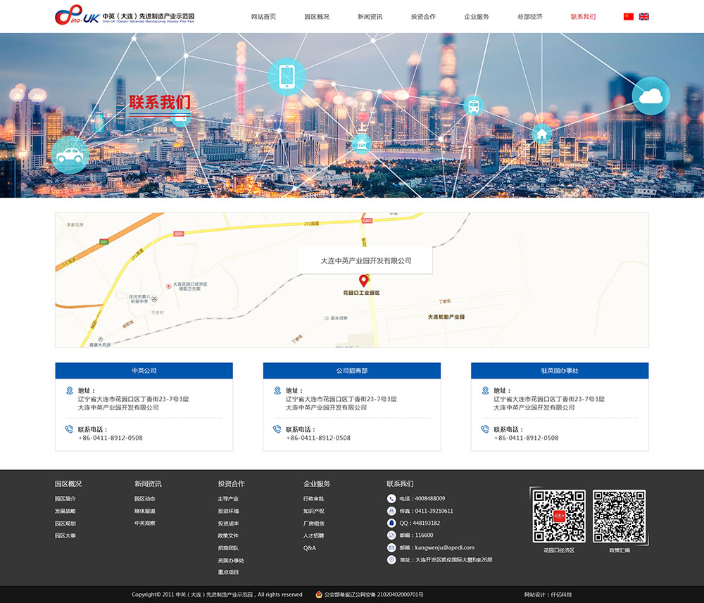Click the Q&A link under 企业服务
The width and height of the screenshot is (704, 603).
pyautogui.click(x=308, y=547)
